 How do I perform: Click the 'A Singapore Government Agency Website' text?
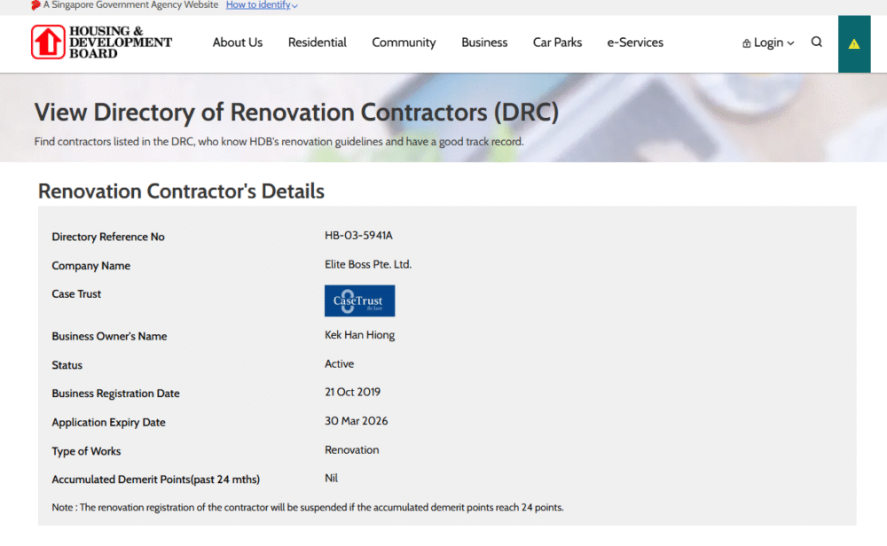[x=130, y=5]
